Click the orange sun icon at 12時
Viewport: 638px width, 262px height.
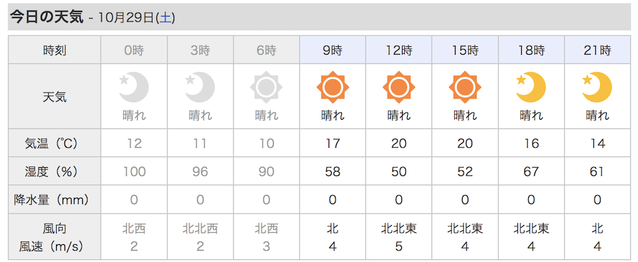[399, 86]
